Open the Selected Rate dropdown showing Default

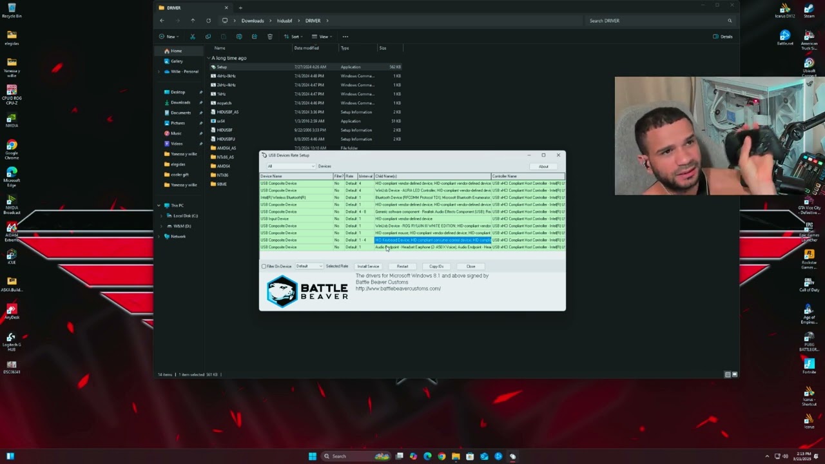point(309,266)
